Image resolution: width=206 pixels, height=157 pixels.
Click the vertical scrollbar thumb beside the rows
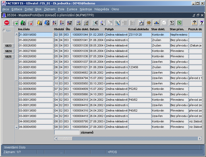pos(16,58)
